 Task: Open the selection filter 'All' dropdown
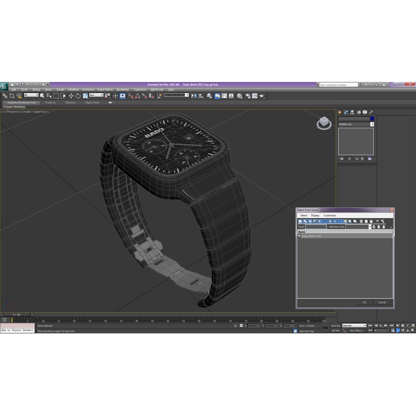[31, 95]
